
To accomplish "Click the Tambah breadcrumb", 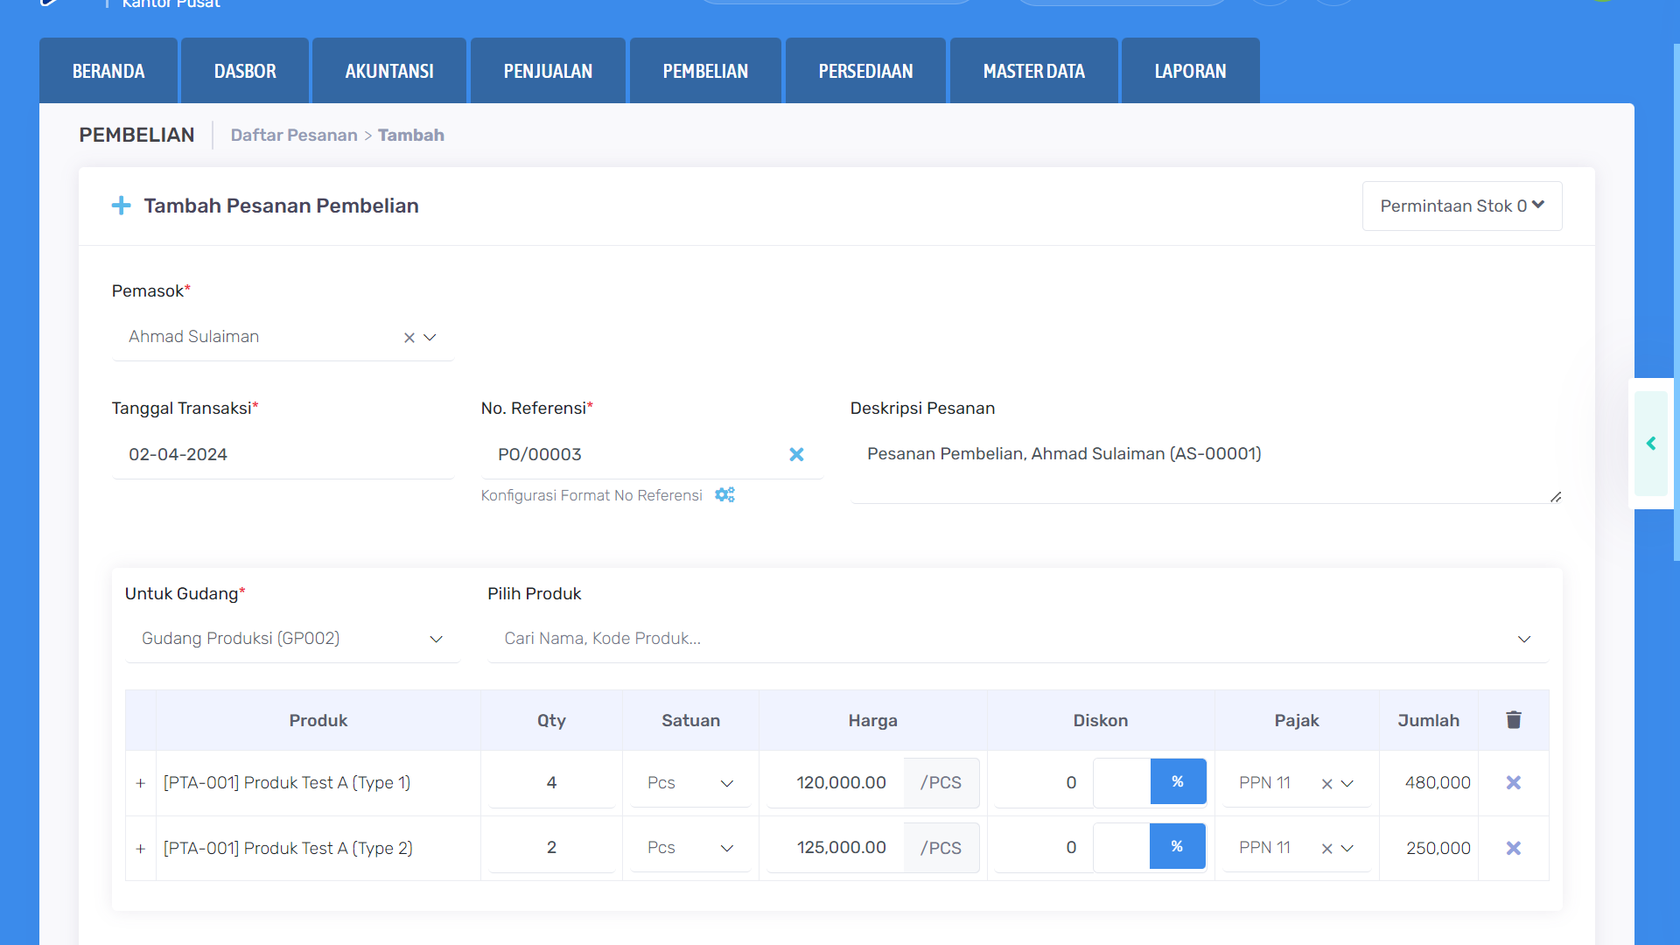I will (x=411, y=135).
